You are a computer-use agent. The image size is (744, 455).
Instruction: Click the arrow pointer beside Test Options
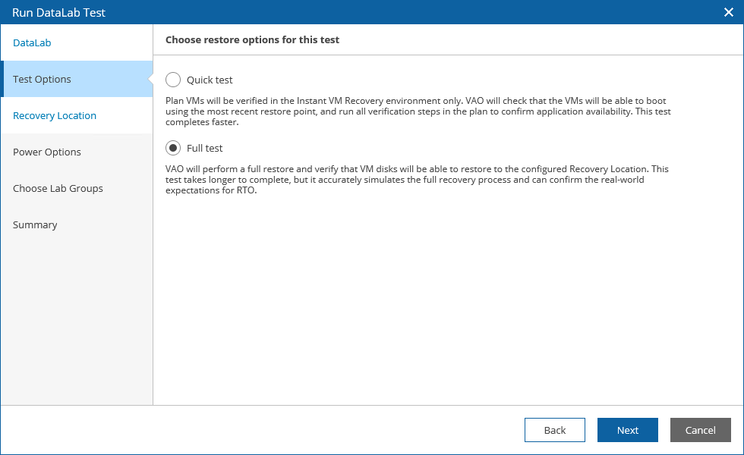(150, 80)
